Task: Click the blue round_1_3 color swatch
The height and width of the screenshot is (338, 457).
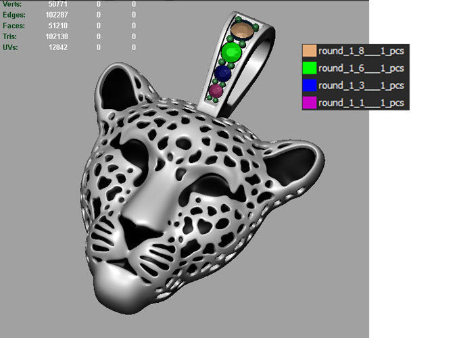Action: 310,85
